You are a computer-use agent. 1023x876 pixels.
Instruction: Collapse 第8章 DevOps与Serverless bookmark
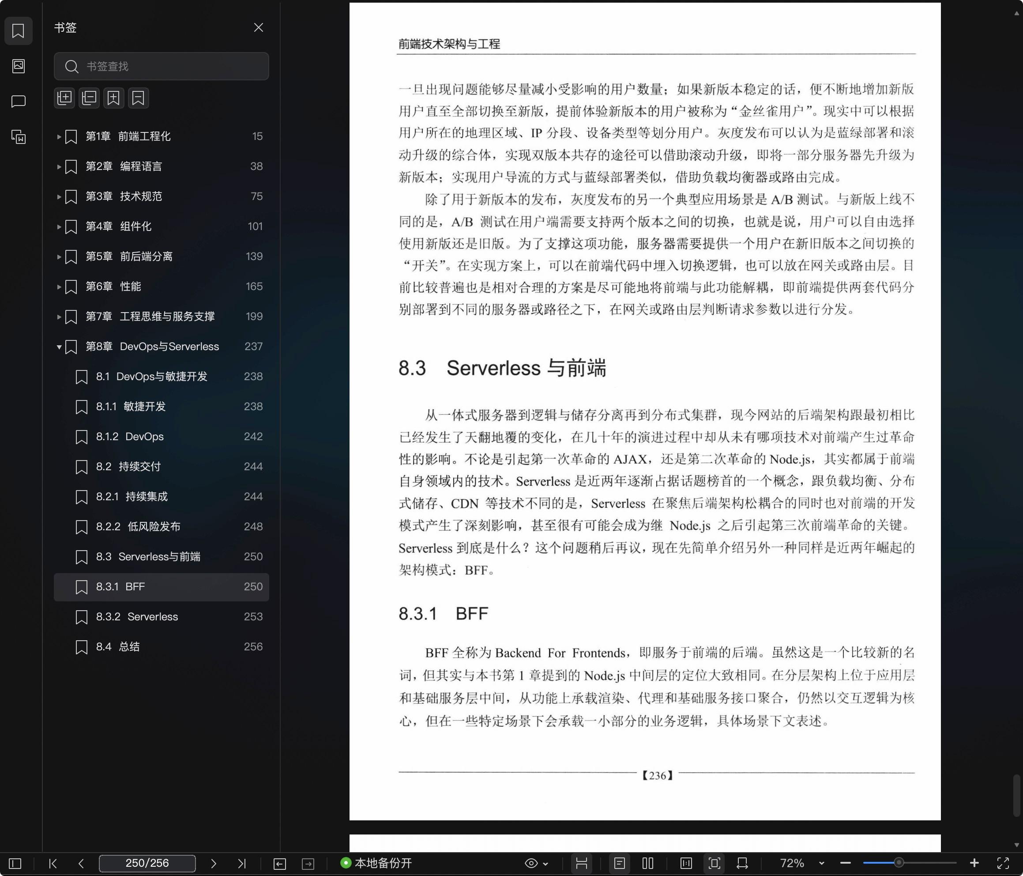coord(59,347)
